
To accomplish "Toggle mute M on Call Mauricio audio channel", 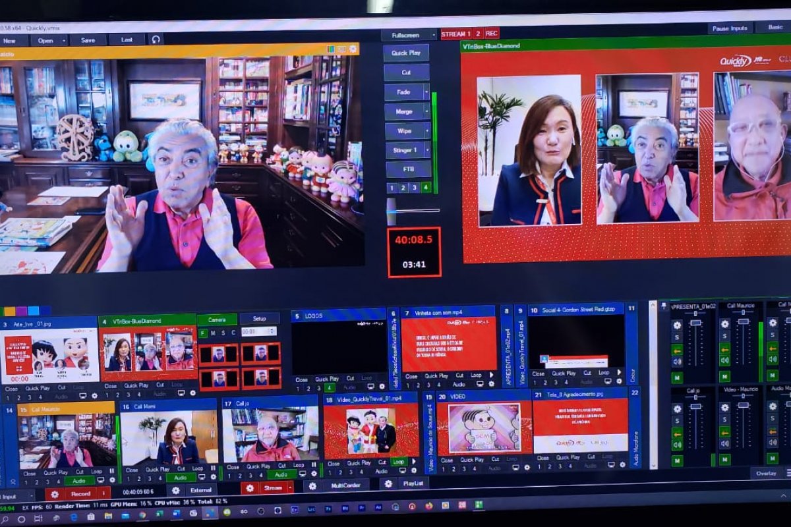I will 724,377.
